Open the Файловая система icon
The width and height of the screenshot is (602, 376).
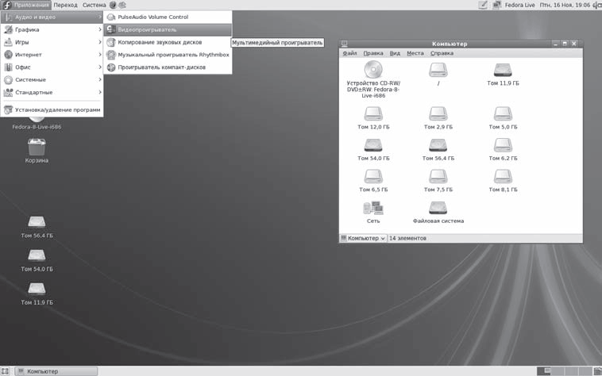pyautogui.click(x=438, y=209)
